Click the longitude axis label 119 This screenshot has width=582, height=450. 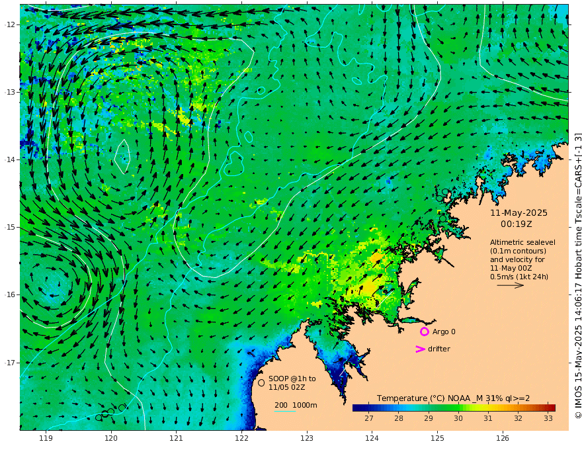46,439
